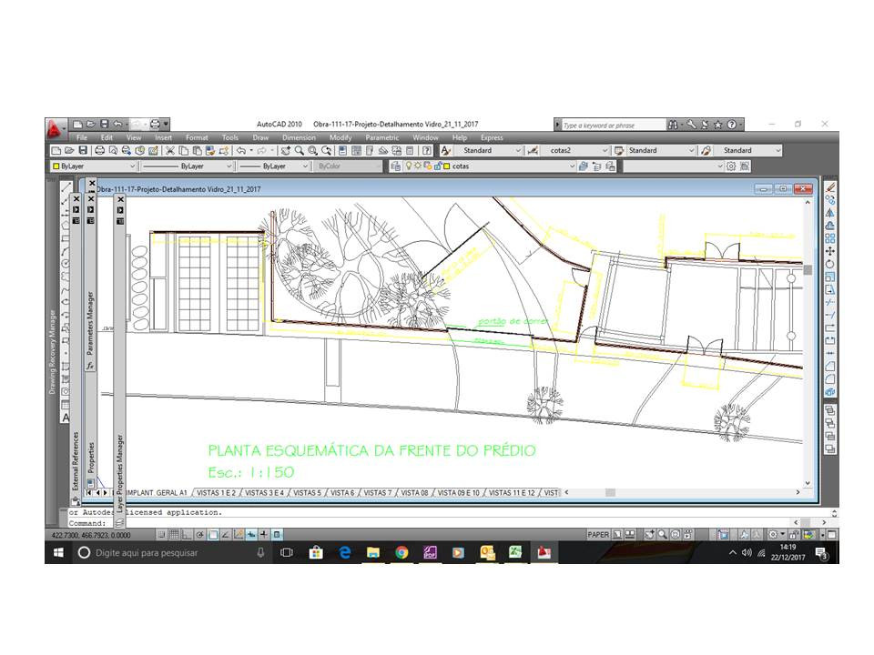The width and height of the screenshot is (874, 655).
Task: Open Google Chrome from the taskbar
Action: (x=401, y=552)
